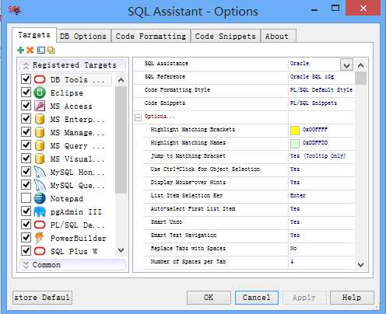Viewport: 386px width, 314px height.
Task: Select the MySQL Hon... dolphin icon
Action: point(40,172)
